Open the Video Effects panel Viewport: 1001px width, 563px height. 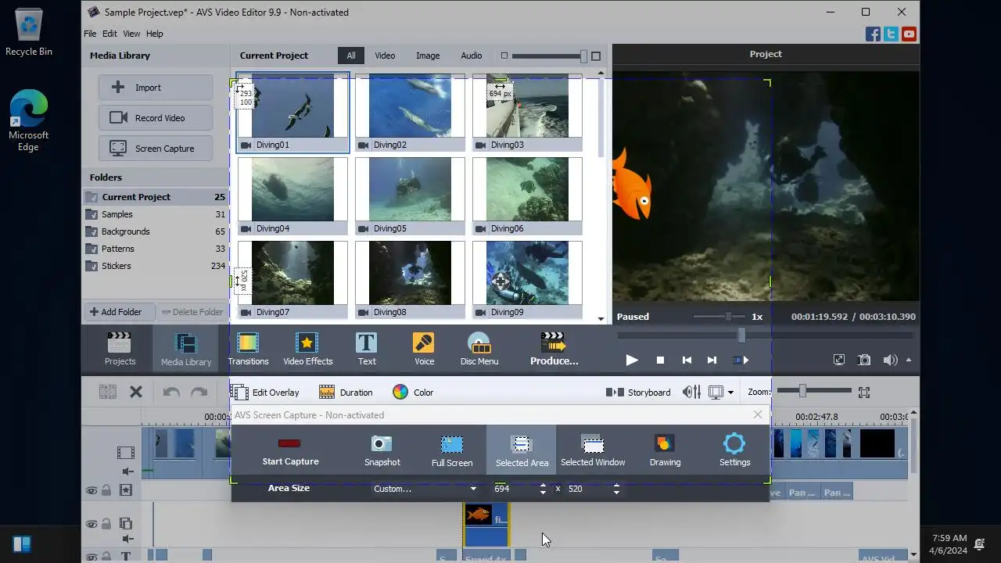point(307,349)
